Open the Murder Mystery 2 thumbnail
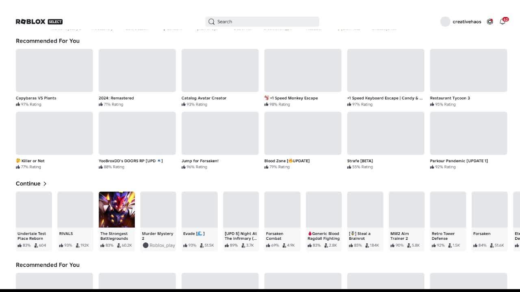Image resolution: width=520 pixels, height=292 pixels. click(x=158, y=210)
